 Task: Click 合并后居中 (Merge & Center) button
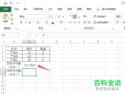click(x=101, y=22)
